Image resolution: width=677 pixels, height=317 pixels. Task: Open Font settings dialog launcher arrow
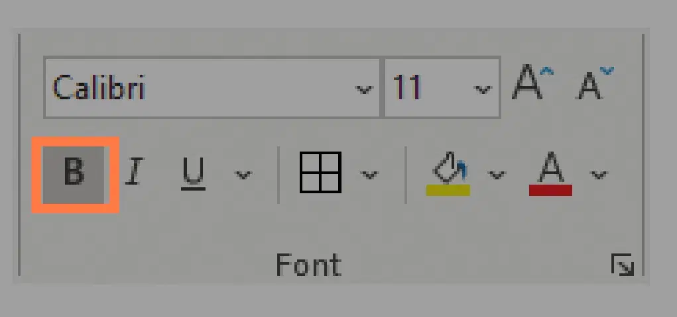pos(623,265)
